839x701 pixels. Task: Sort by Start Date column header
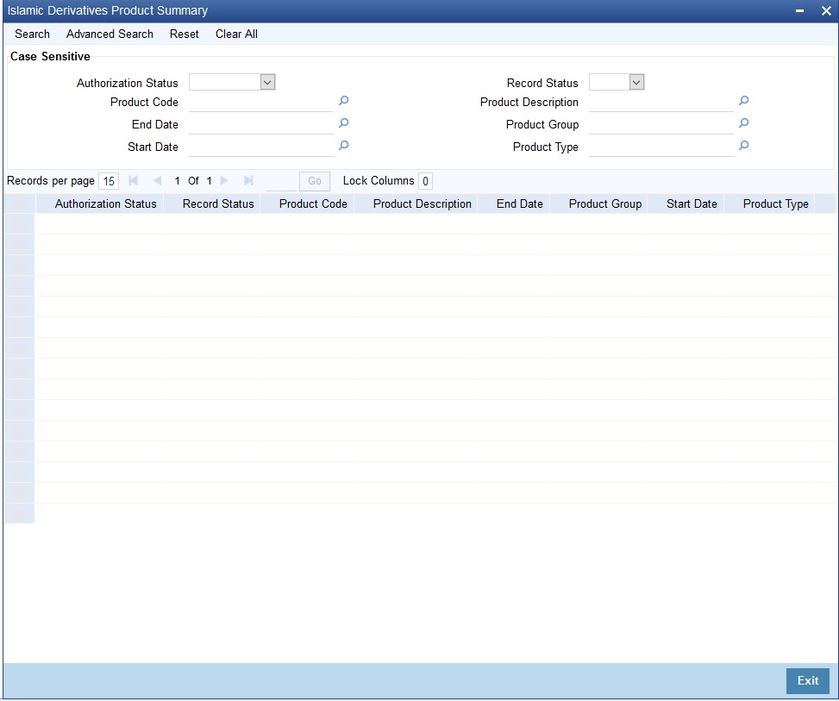[x=692, y=203]
